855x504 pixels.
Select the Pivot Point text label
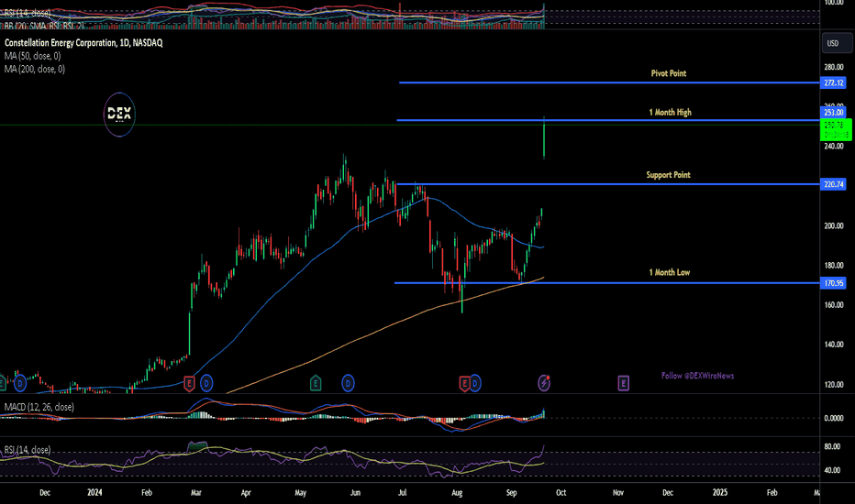669,73
